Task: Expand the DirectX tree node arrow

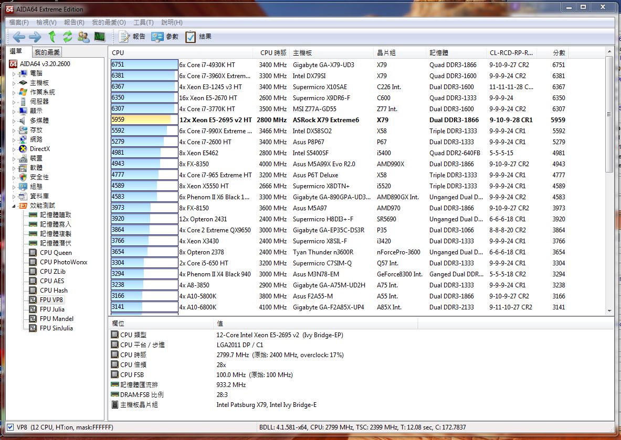Action: pyautogui.click(x=14, y=149)
